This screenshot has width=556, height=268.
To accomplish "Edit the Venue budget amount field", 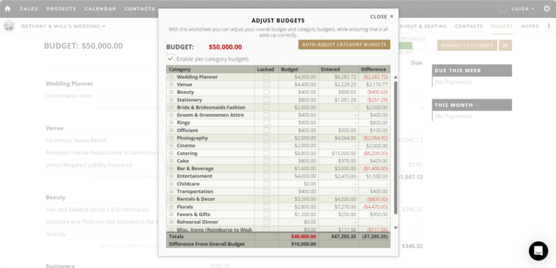I will point(298,85).
